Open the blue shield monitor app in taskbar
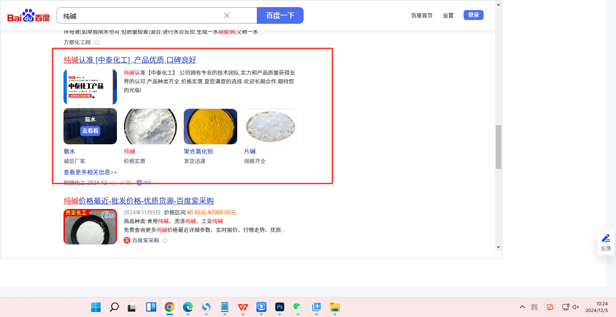 (x=261, y=307)
